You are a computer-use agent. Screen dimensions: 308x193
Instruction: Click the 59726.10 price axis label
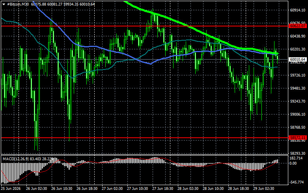[x=298, y=75]
